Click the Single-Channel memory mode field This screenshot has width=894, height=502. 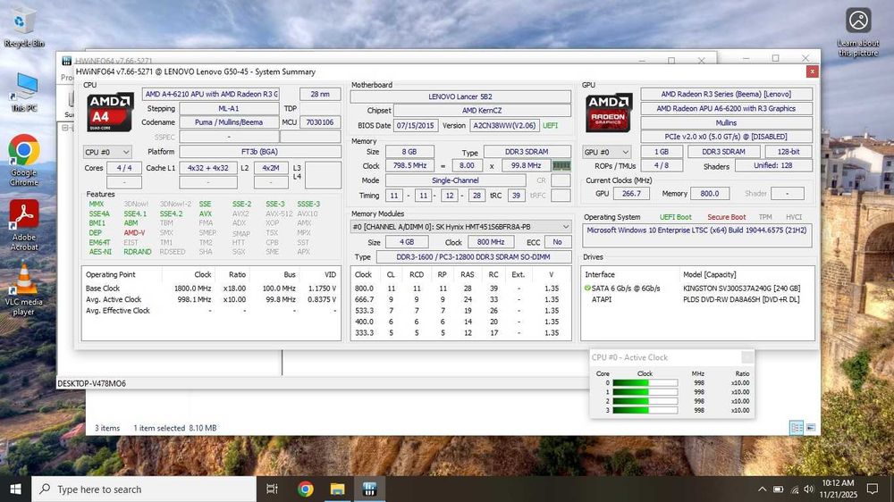tap(455, 180)
